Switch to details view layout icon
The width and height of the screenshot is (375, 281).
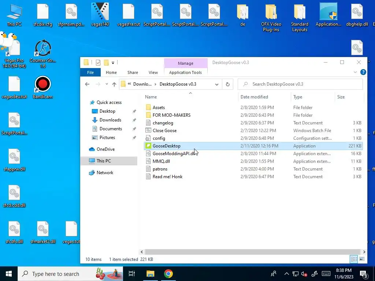pyautogui.click(x=354, y=259)
